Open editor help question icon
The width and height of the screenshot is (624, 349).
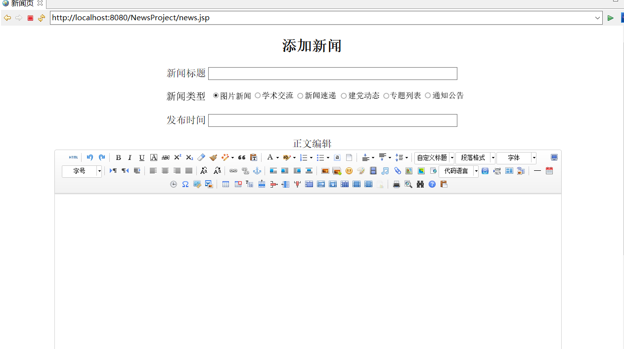432,184
